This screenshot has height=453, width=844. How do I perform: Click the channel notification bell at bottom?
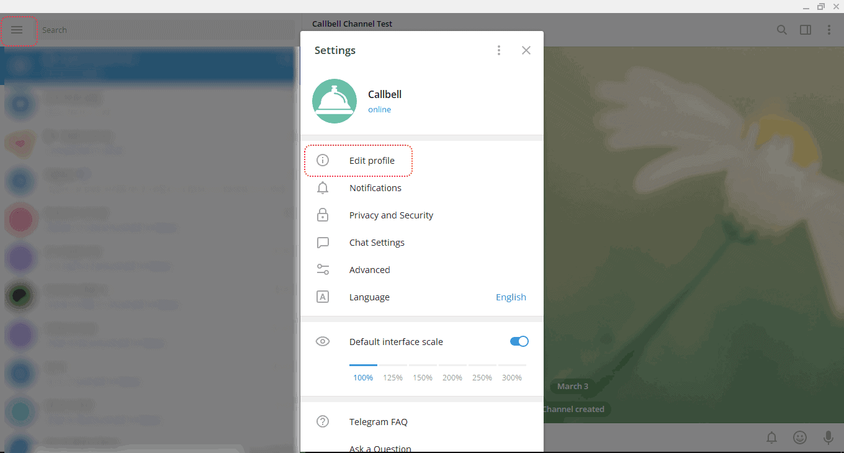click(x=771, y=437)
